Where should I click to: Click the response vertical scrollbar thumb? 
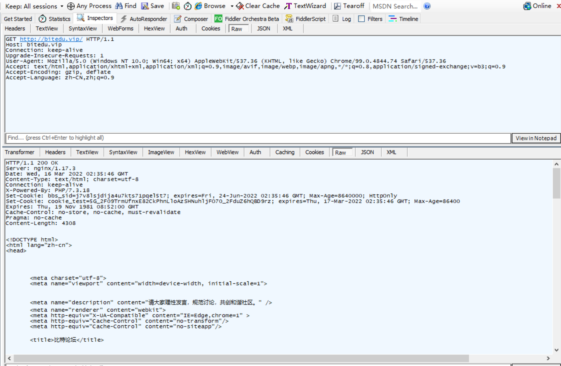point(556,183)
